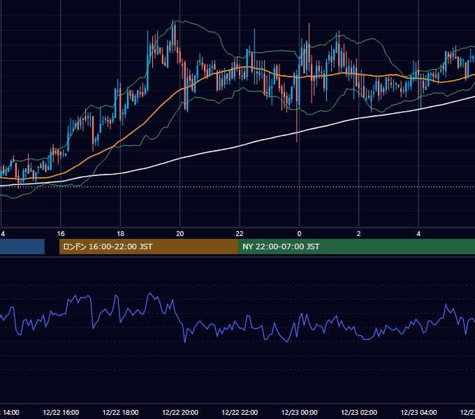Click the 12/23 02:00 bottom axis label
The image size is (475, 419).
click(359, 412)
